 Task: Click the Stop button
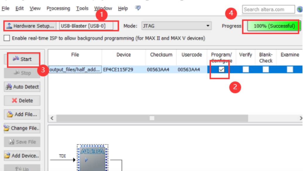(x=22, y=73)
